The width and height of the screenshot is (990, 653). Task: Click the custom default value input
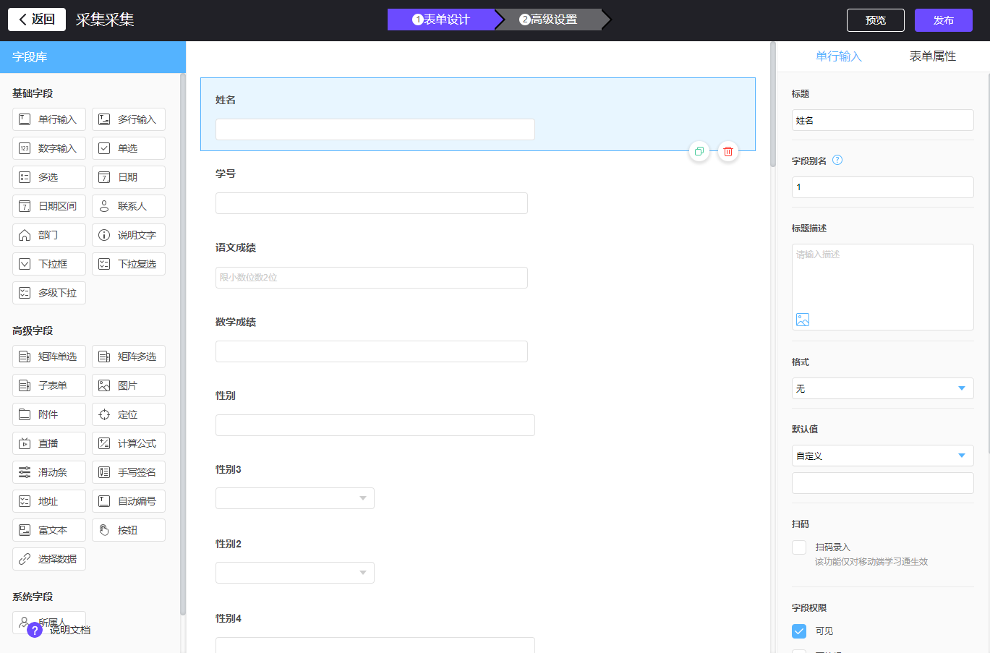tap(883, 483)
